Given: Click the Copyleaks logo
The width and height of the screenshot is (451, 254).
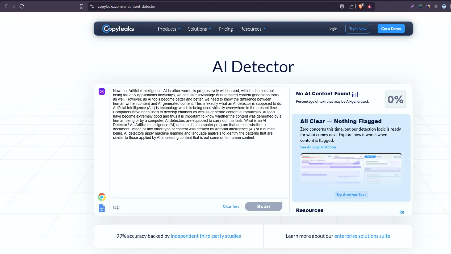Looking at the screenshot, I should coord(118,28).
